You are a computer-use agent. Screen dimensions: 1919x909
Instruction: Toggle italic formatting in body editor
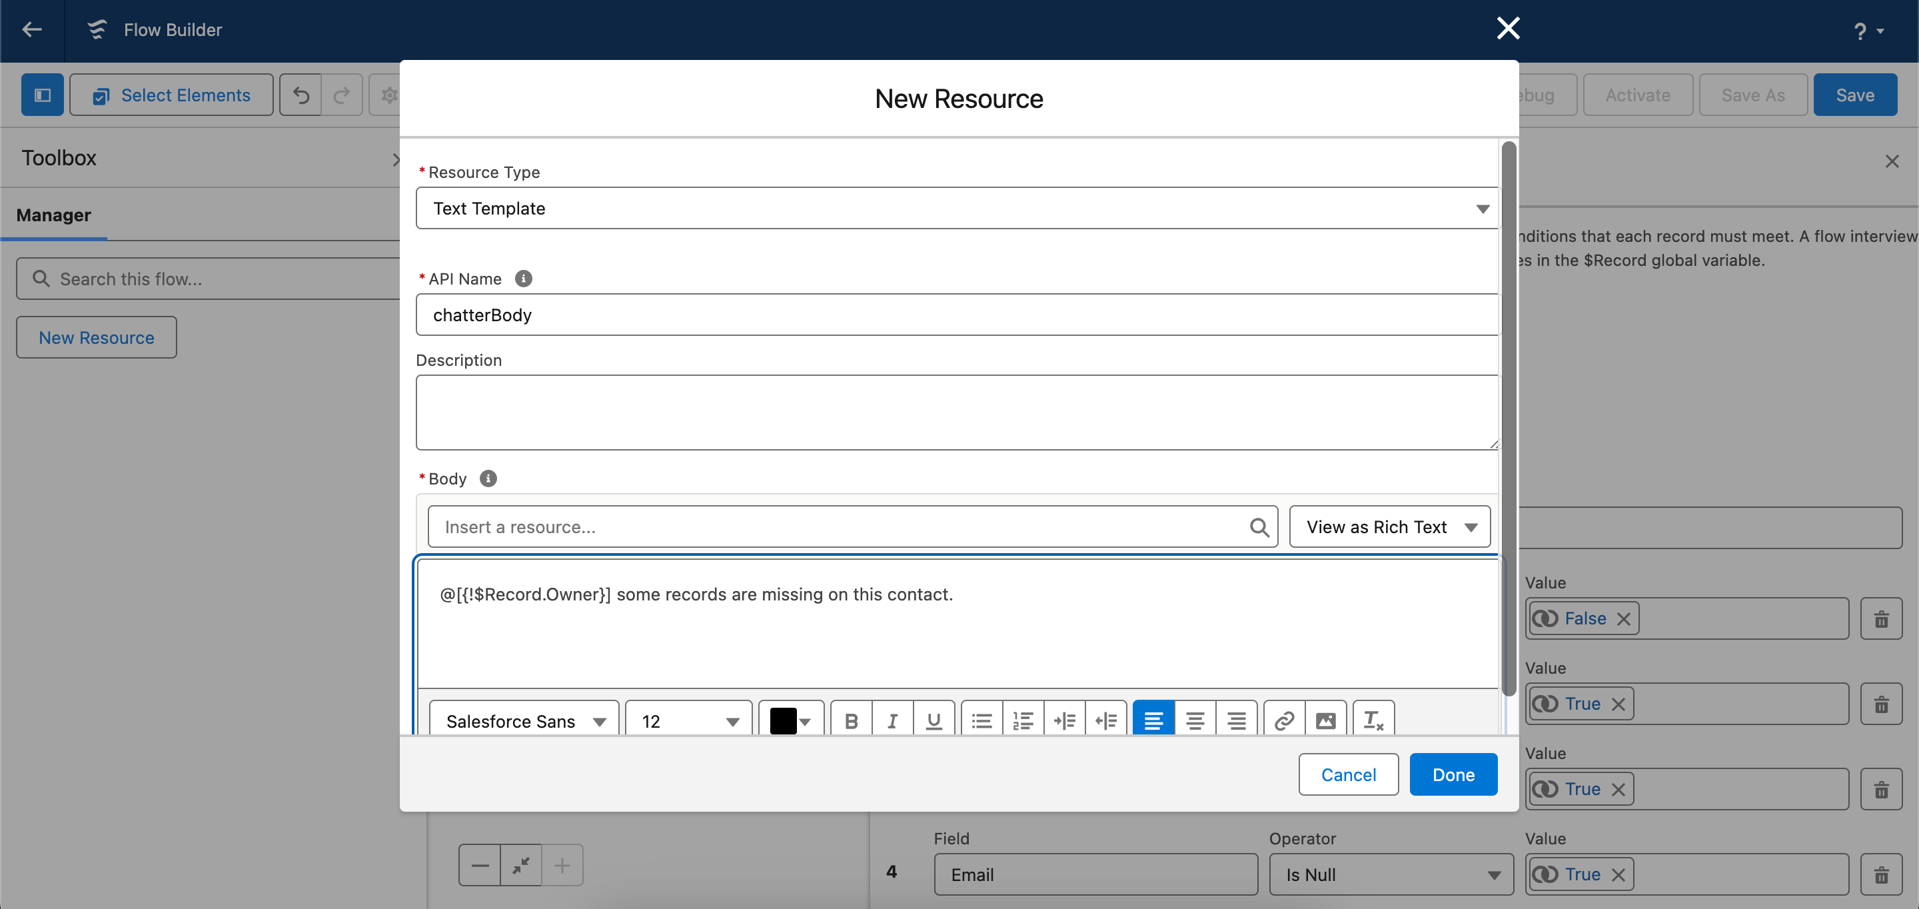(892, 720)
